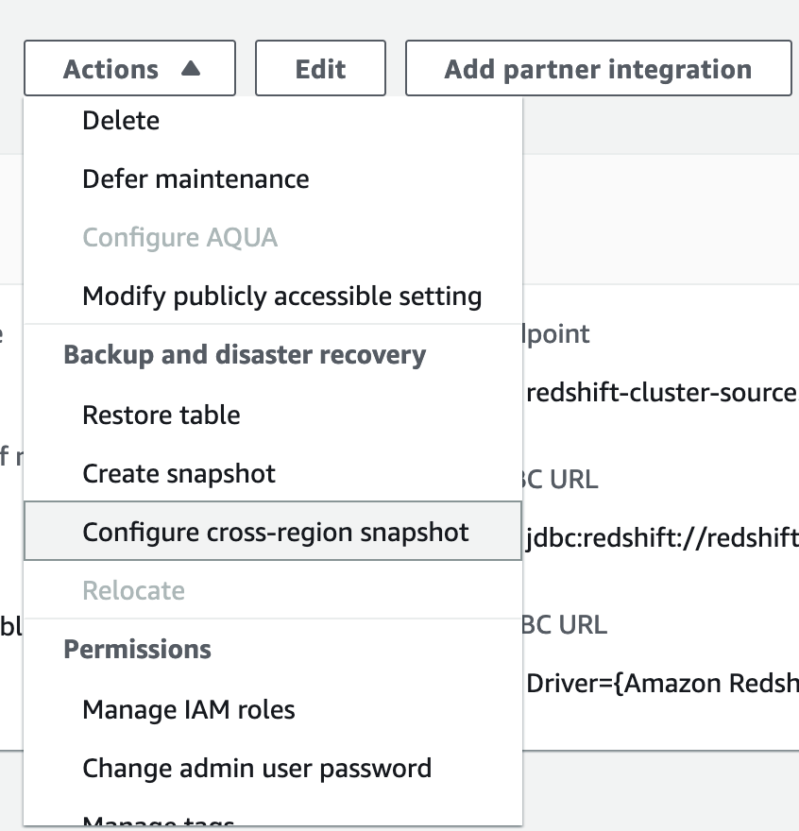
Task: Click the disabled Relocate option
Action: (x=133, y=591)
